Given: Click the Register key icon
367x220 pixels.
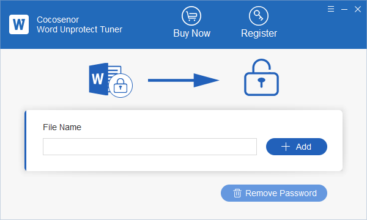Looking at the screenshot, I should click(x=259, y=16).
